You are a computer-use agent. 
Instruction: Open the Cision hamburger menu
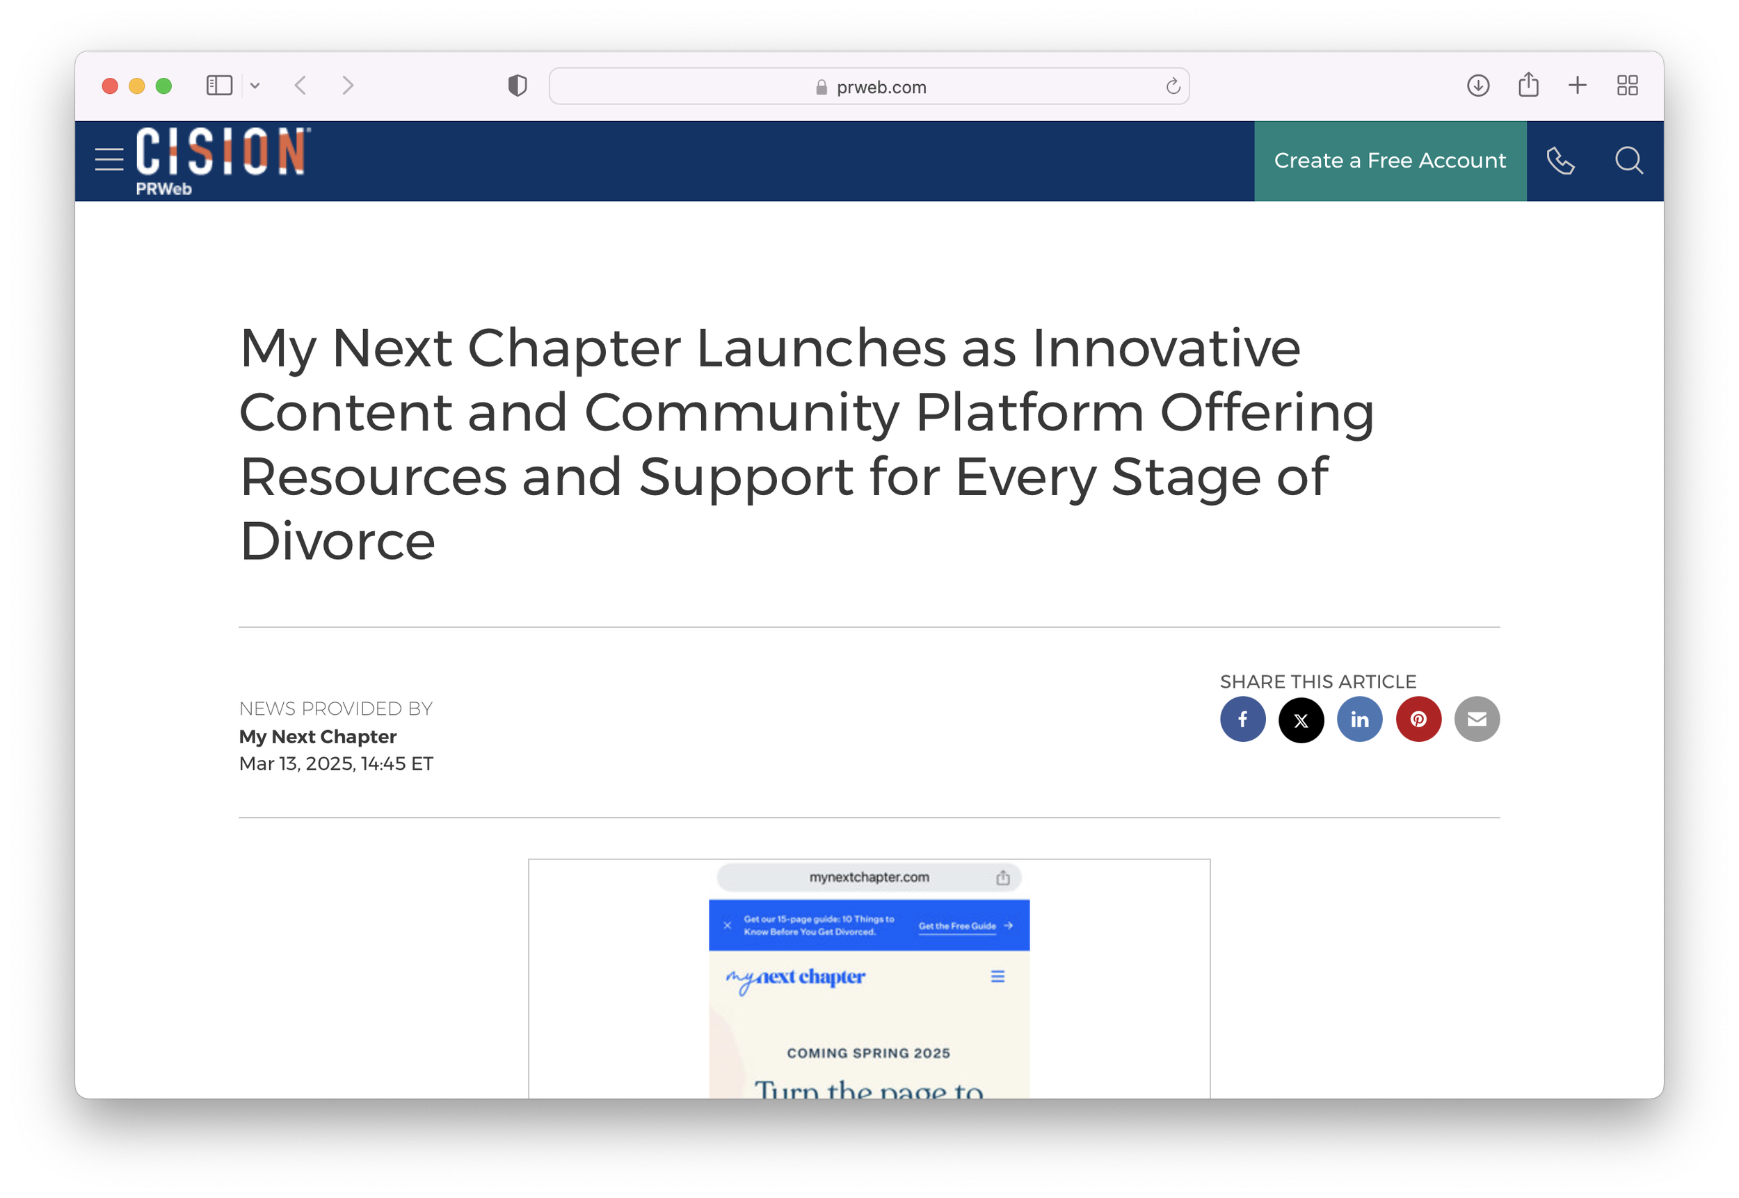point(109,160)
